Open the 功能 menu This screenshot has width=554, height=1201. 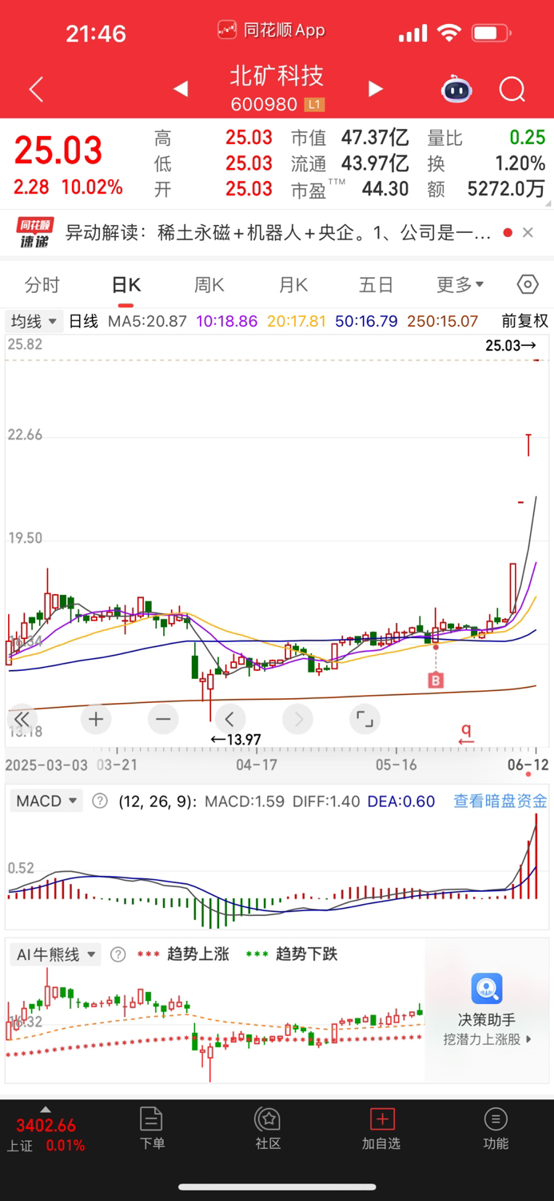coord(496,1128)
